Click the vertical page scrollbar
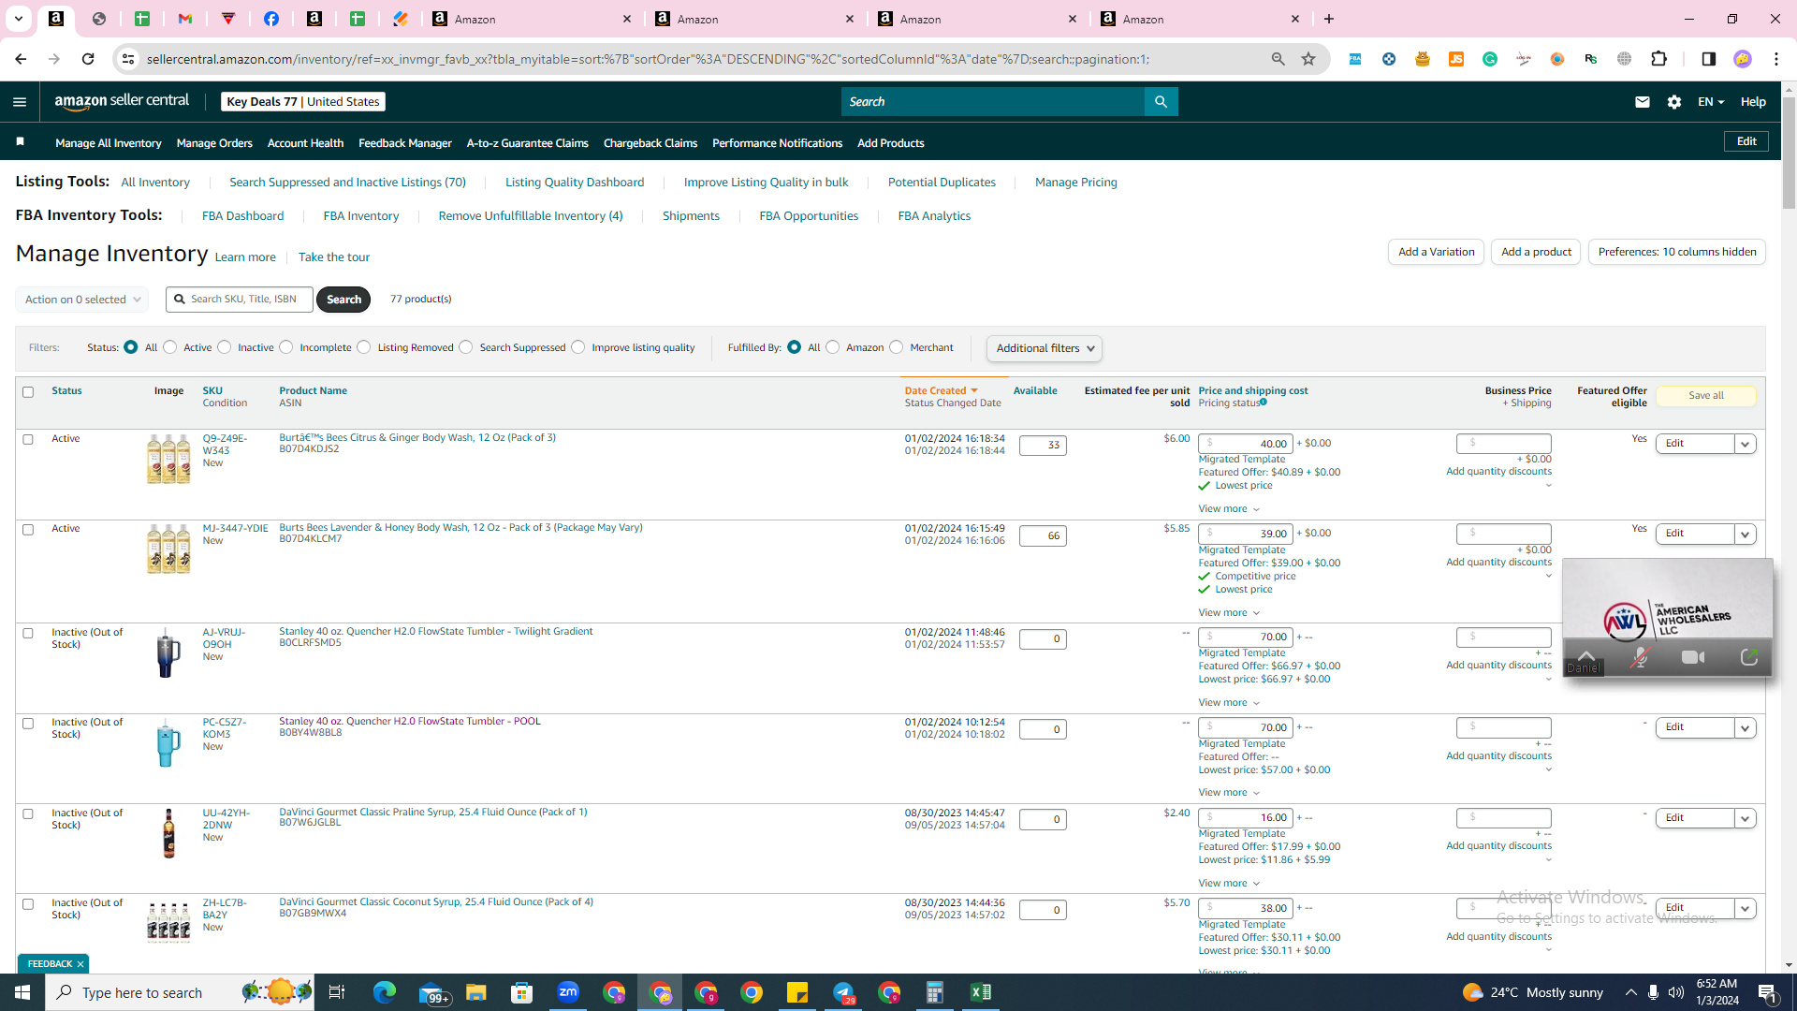The height and width of the screenshot is (1011, 1797). pos(1789,153)
